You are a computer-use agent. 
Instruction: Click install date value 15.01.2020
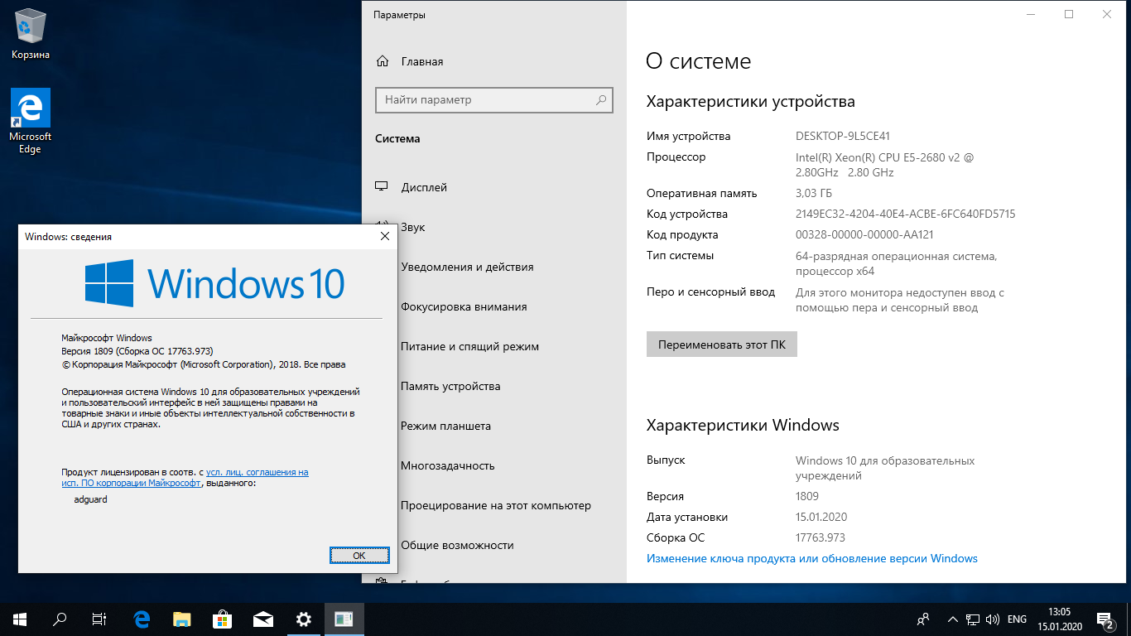coord(821,517)
